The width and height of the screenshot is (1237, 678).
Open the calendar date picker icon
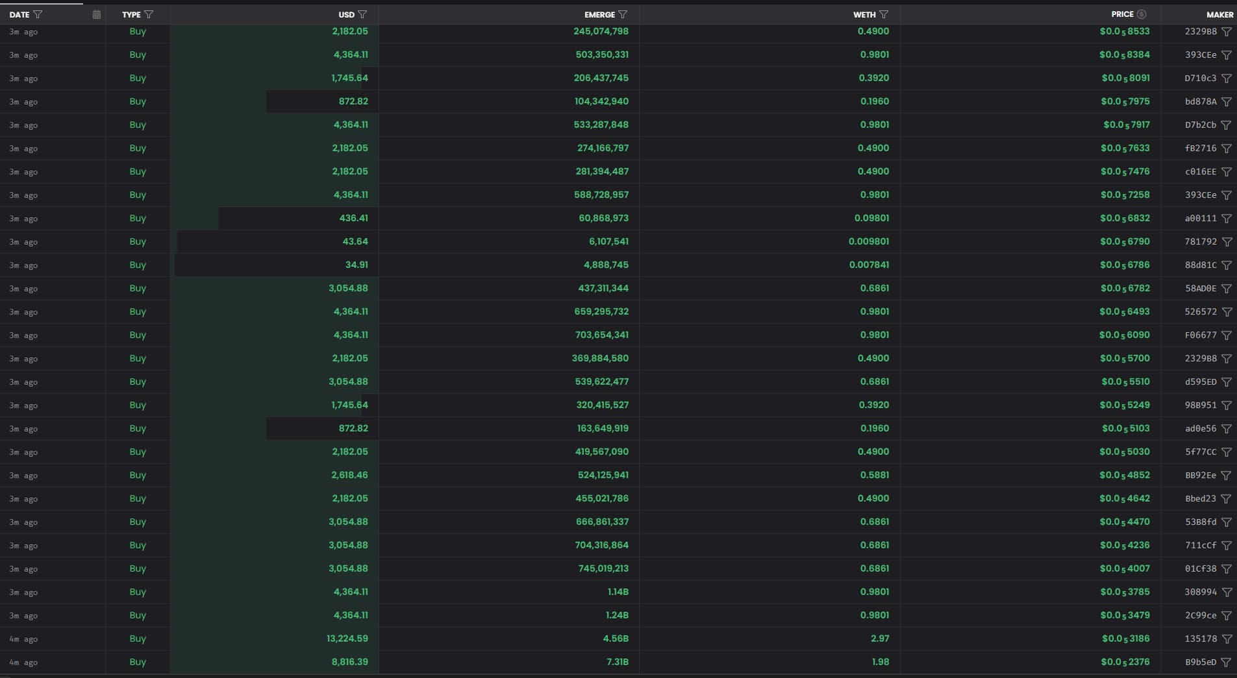coord(97,14)
